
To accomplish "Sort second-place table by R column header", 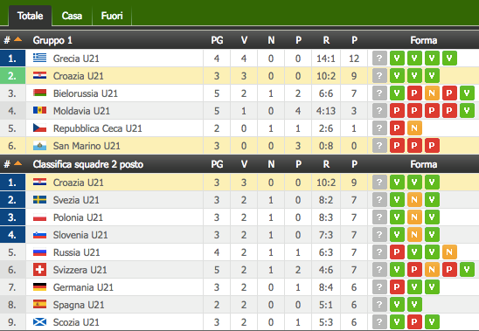I will 326,164.
